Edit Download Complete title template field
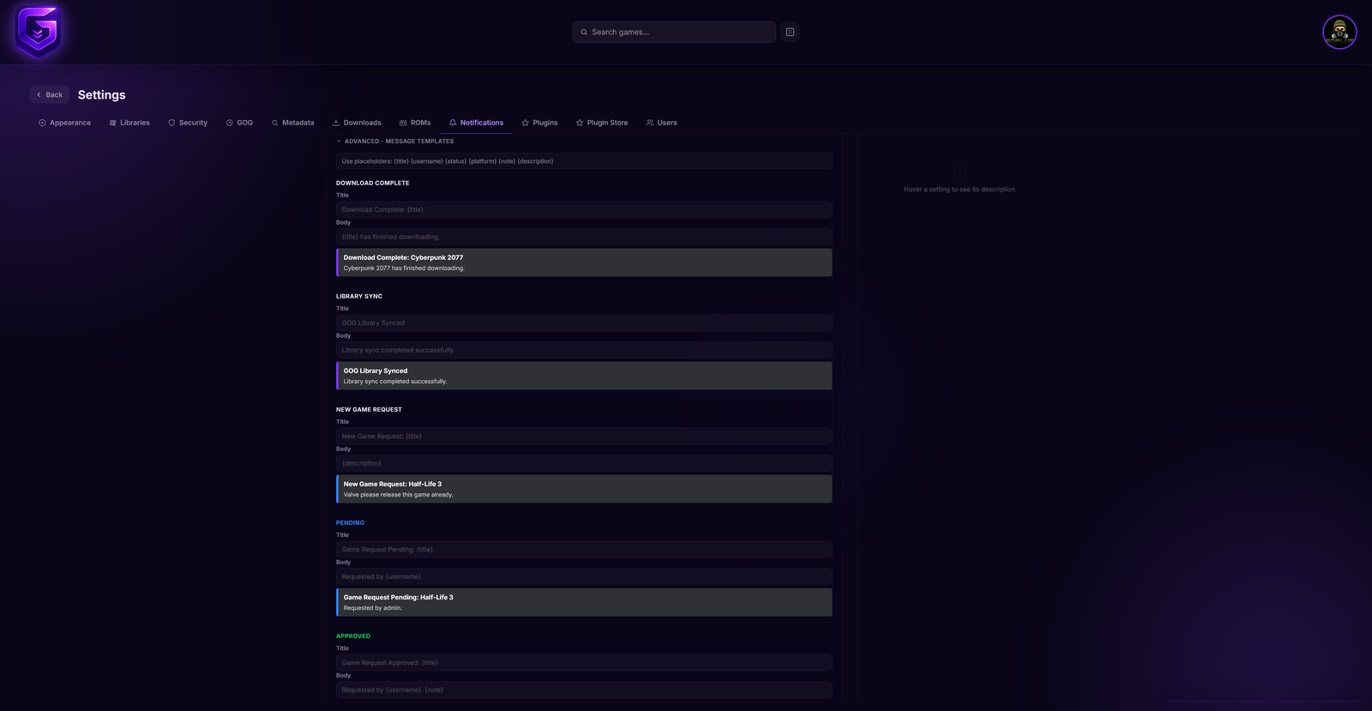Viewport: 1372px width, 711px height. 584,209
